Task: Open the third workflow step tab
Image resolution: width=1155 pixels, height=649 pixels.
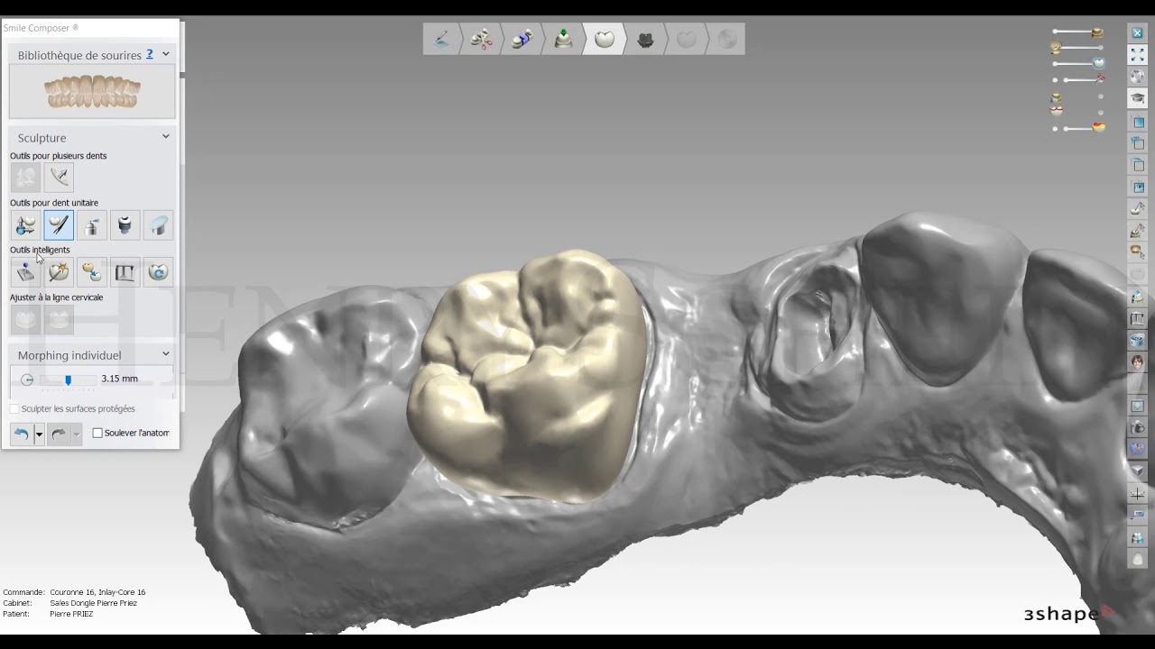Action: [522, 40]
